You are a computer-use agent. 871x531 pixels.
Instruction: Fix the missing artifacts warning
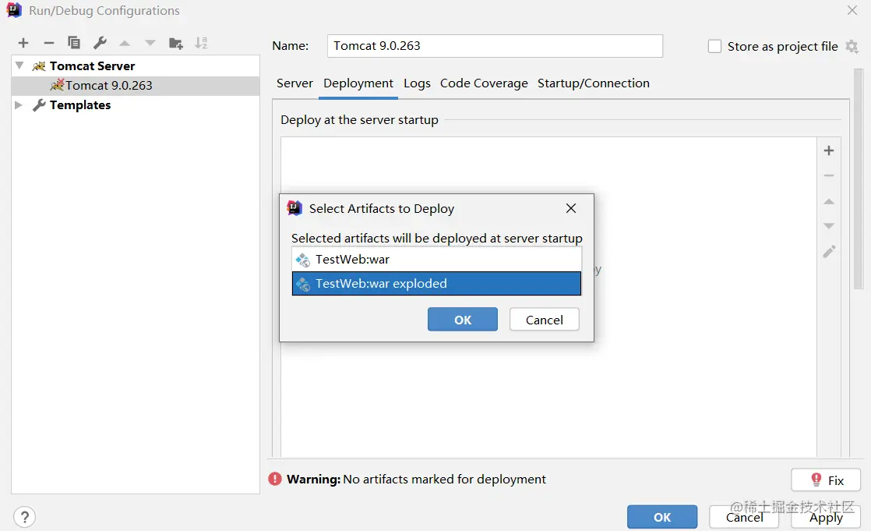pos(825,480)
